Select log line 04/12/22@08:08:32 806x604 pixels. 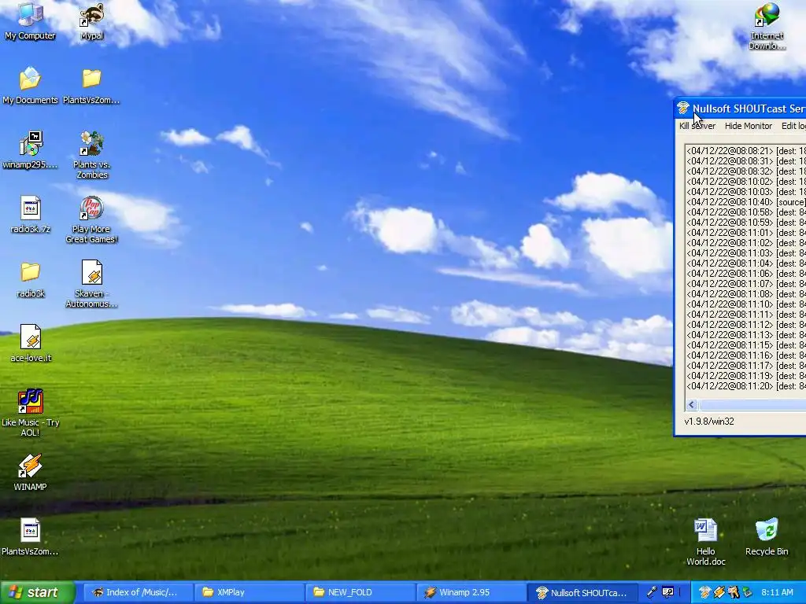[x=745, y=171]
